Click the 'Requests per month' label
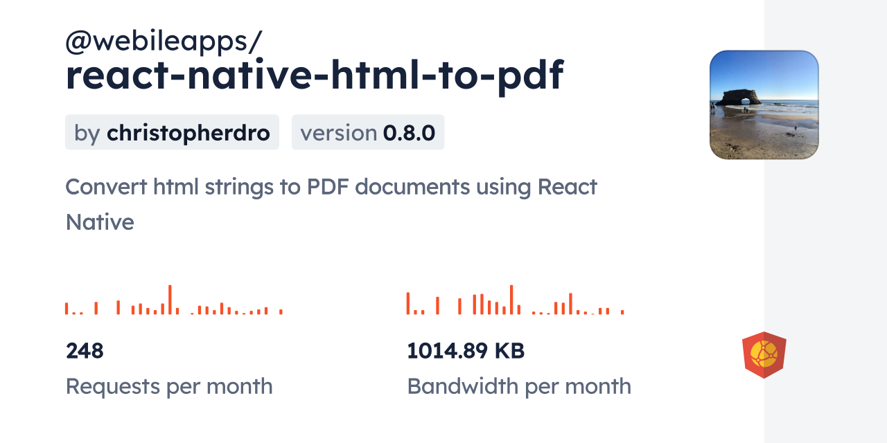This screenshot has width=887, height=443. (169, 386)
